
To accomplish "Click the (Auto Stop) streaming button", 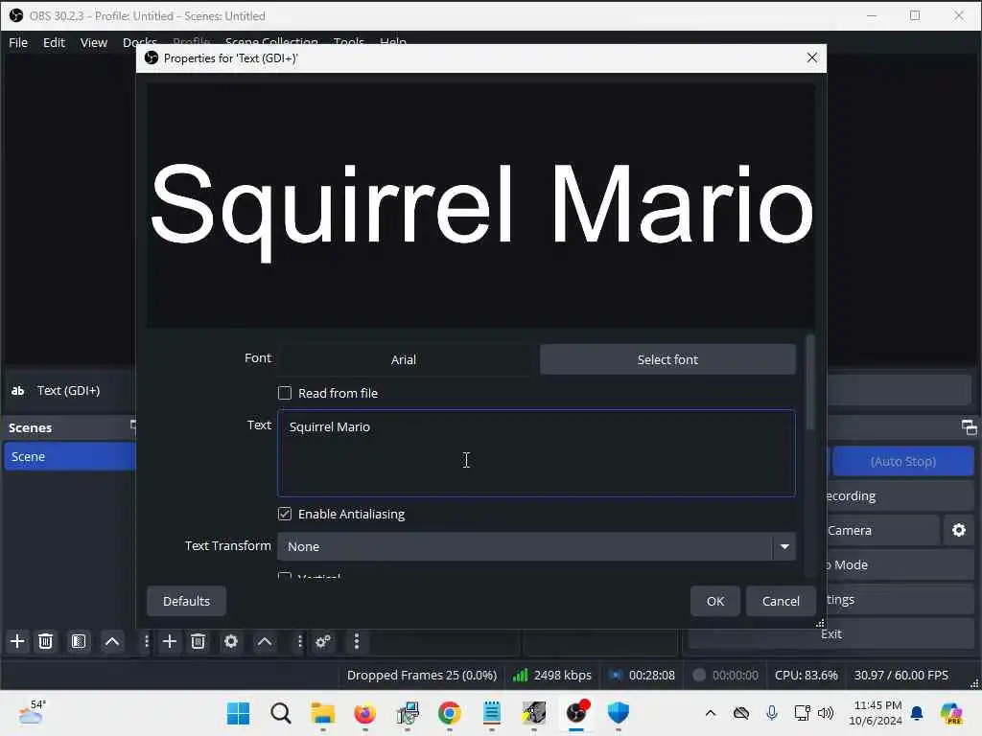I will point(902,461).
